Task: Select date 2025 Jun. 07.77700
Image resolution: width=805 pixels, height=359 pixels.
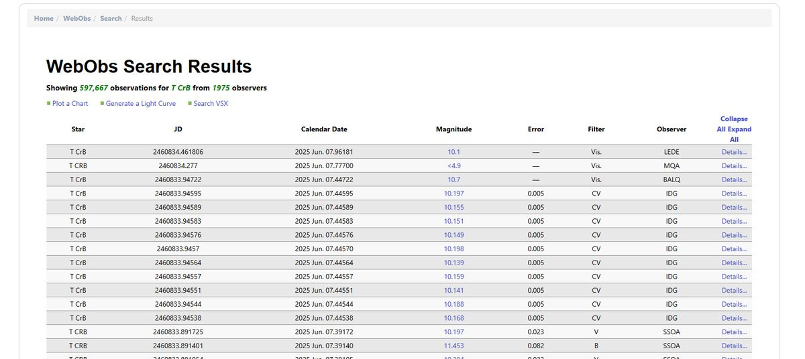Action: 324,165
